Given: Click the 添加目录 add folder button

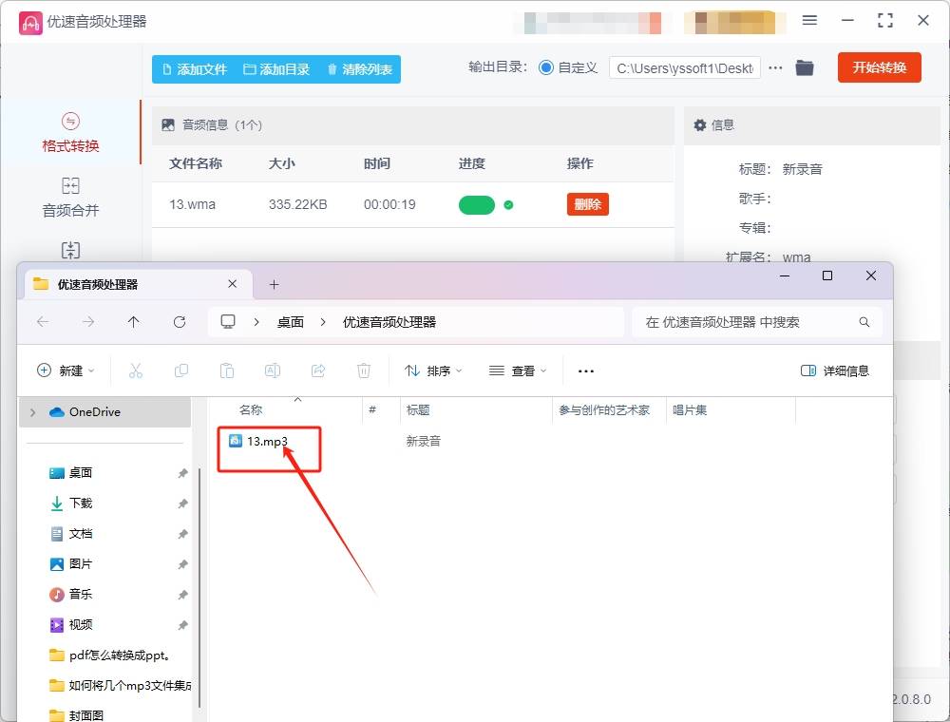Looking at the screenshot, I should [276, 69].
